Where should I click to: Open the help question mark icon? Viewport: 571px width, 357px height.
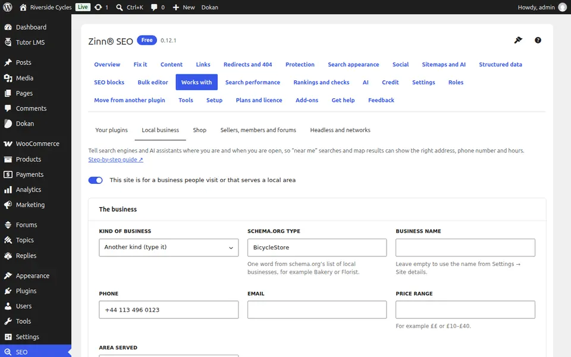pos(538,40)
